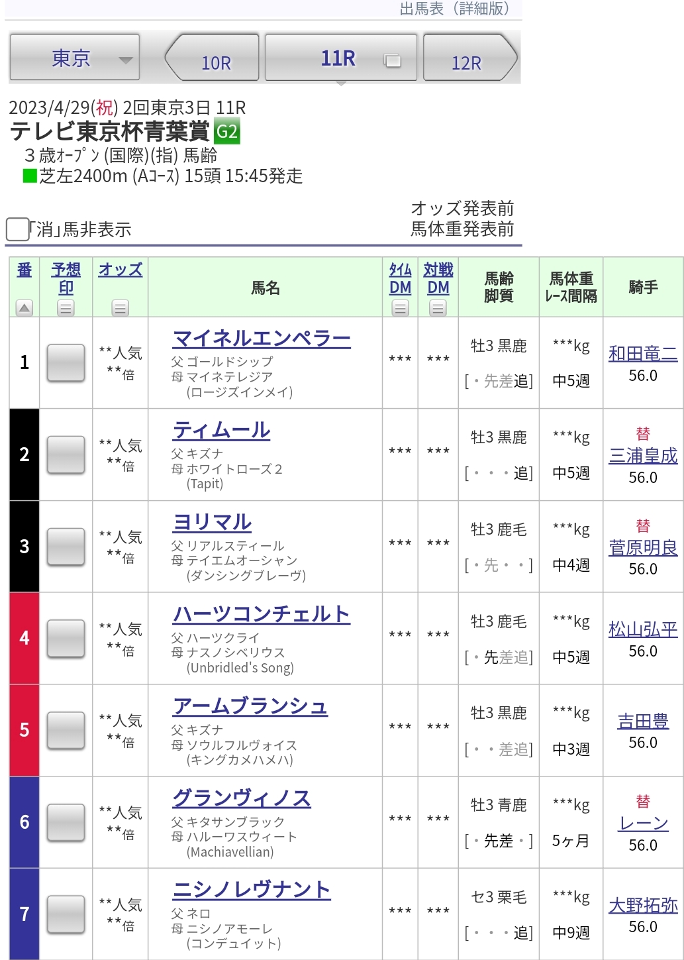Screen dimensions: 684x960
Task: Click the 予想印 column header link
Action: coord(66,278)
